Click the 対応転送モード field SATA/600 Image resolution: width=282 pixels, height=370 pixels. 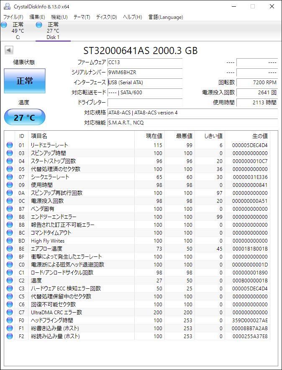[145, 93]
